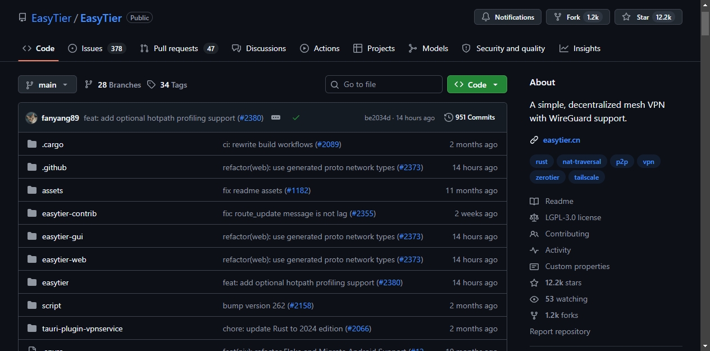Image resolution: width=710 pixels, height=351 pixels.
Task: Click the link icon next to easytier.cn
Action: pos(534,140)
